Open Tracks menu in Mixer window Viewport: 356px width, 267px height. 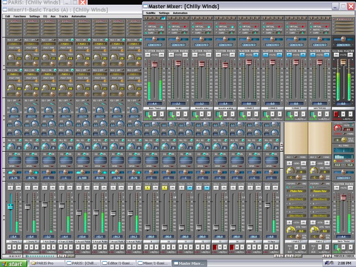[63, 16]
